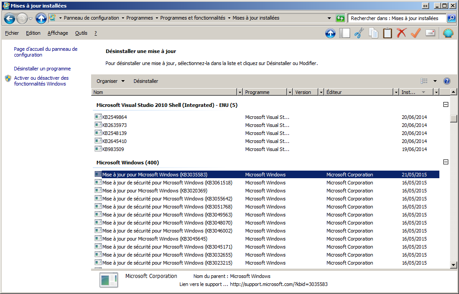Click the blue help question mark icon

coord(446,81)
